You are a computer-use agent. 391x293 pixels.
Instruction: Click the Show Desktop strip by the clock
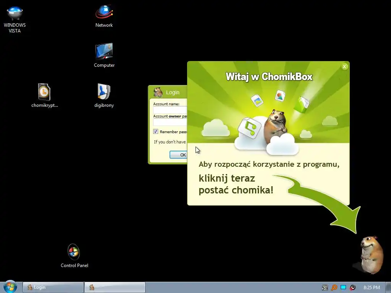[388, 287]
